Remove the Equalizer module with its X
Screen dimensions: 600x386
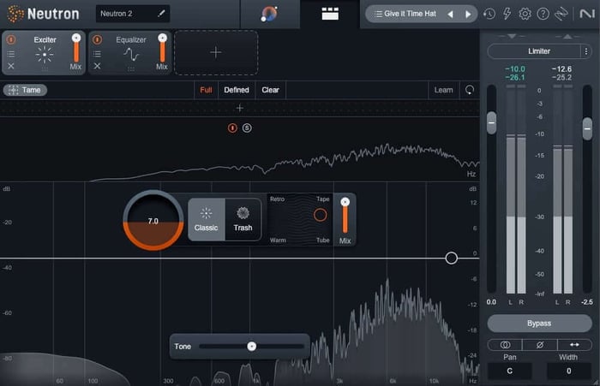pos(98,66)
